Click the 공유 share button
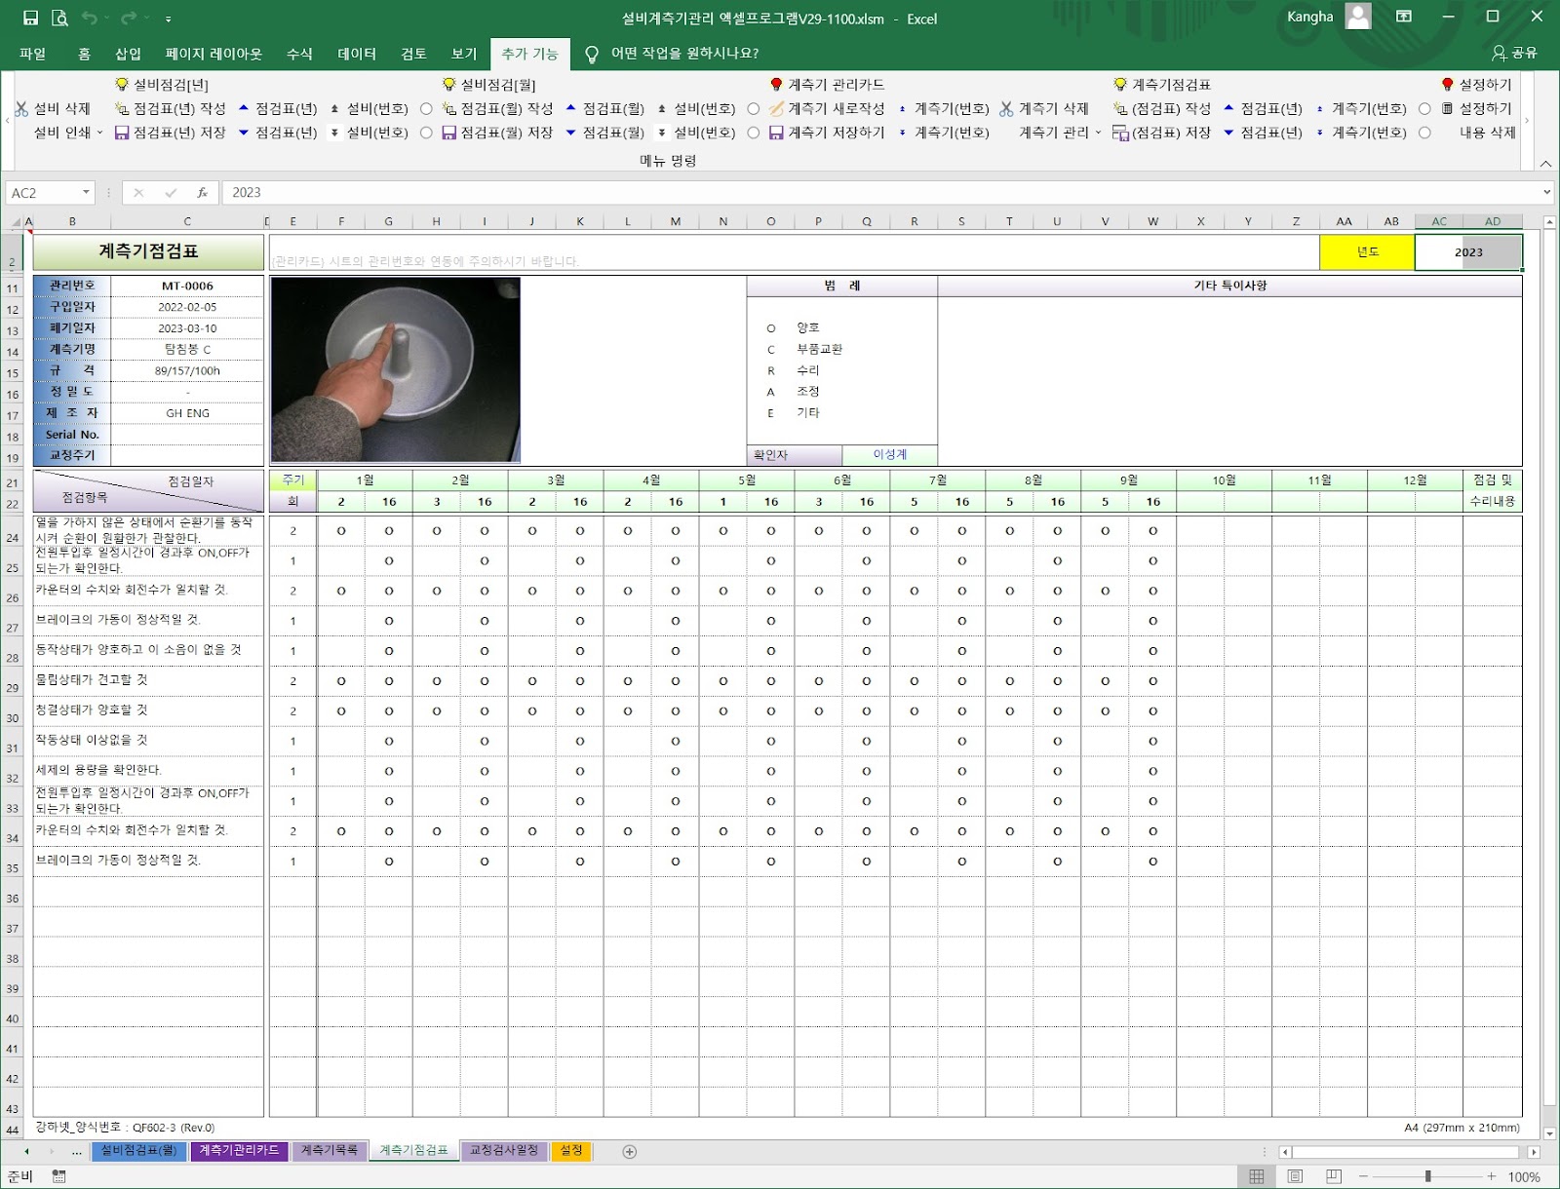Image resolution: width=1560 pixels, height=1189 pixels. (1514, 54)
